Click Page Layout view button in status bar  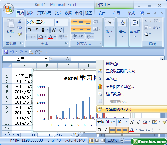click(97, 140)
